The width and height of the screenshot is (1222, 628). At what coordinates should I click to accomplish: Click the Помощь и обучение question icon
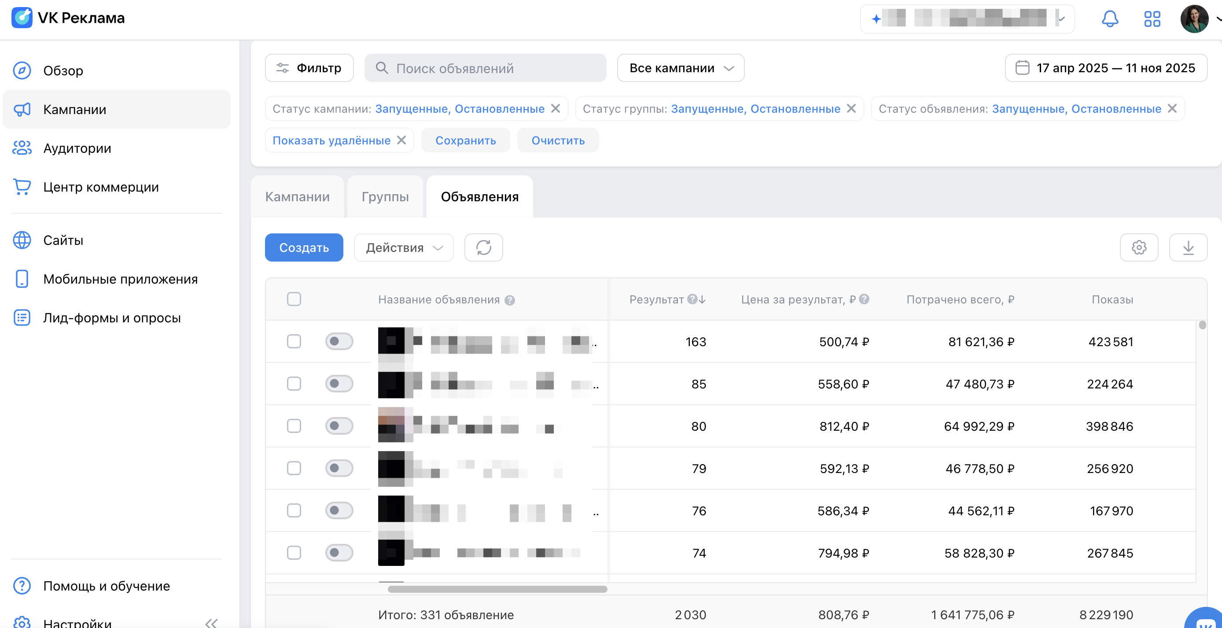pyautogui.click(x=22, y=586)
